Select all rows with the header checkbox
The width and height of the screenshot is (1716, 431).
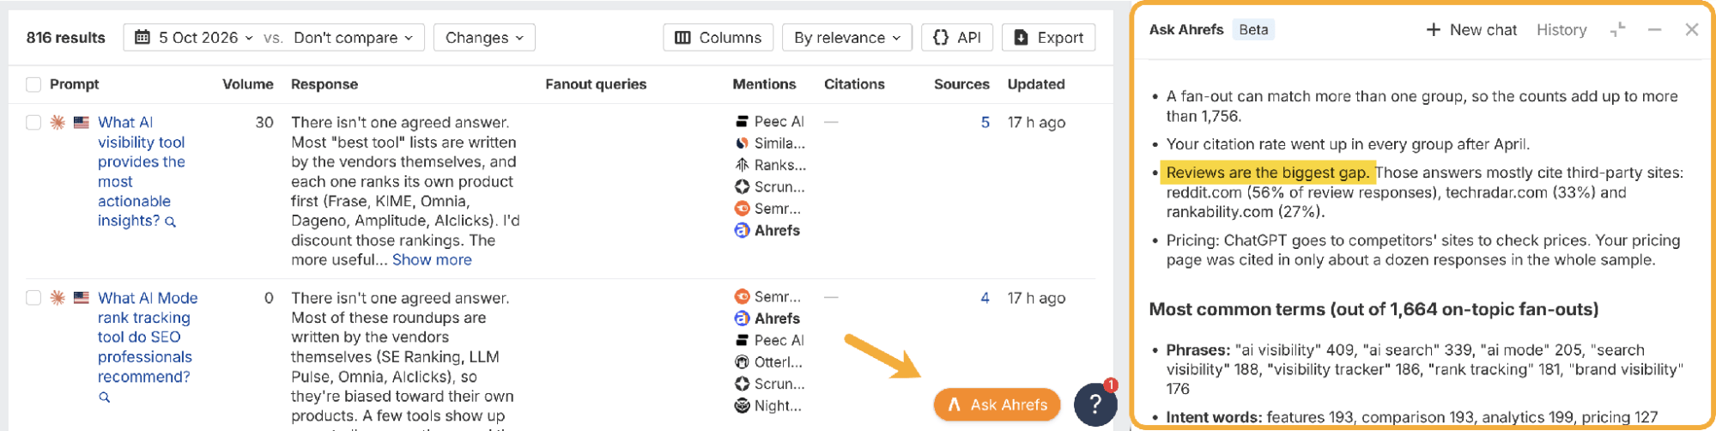(33, 84)
